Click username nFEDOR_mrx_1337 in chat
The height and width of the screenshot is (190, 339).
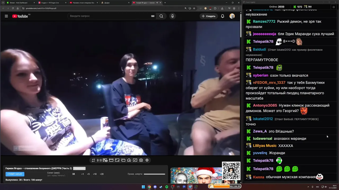(x=269, y=83)
